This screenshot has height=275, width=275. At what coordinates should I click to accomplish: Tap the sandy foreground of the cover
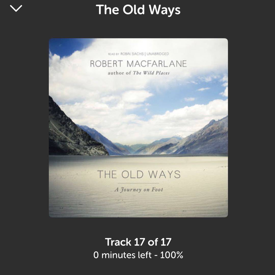coord(138,202)
